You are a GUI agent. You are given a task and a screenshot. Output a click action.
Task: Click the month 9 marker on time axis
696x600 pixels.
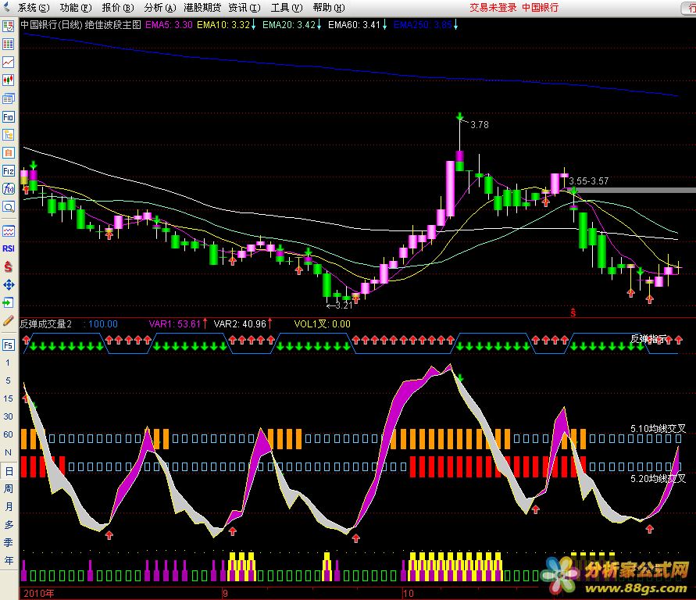(226, 593)
